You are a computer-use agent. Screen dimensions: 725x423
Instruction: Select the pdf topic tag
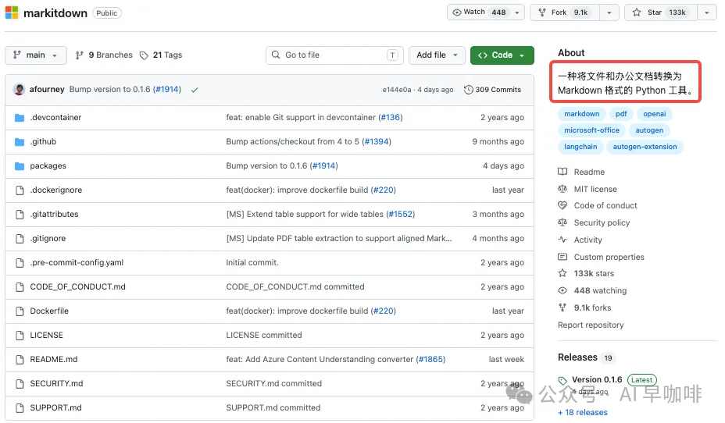[x=621, y=114]
